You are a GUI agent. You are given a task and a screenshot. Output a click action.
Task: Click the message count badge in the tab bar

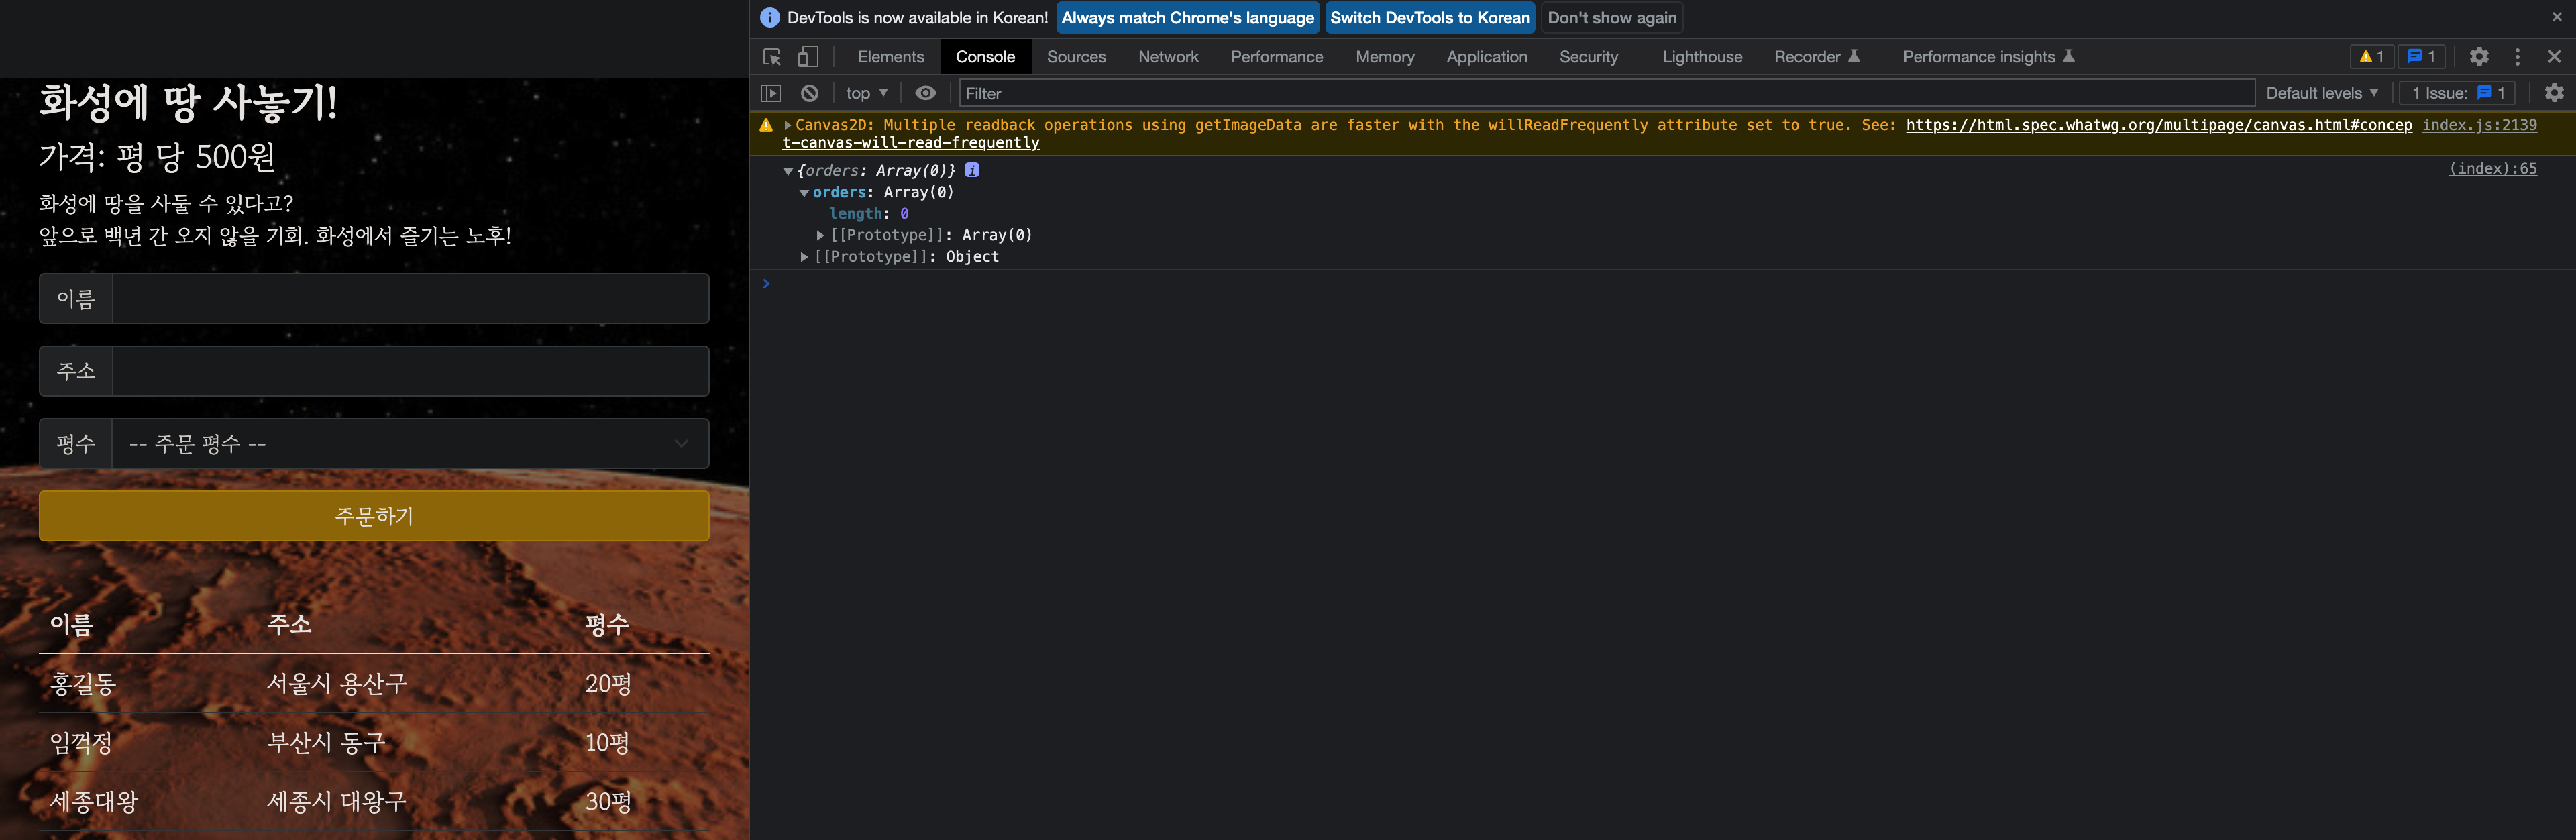click(2421, 57)
